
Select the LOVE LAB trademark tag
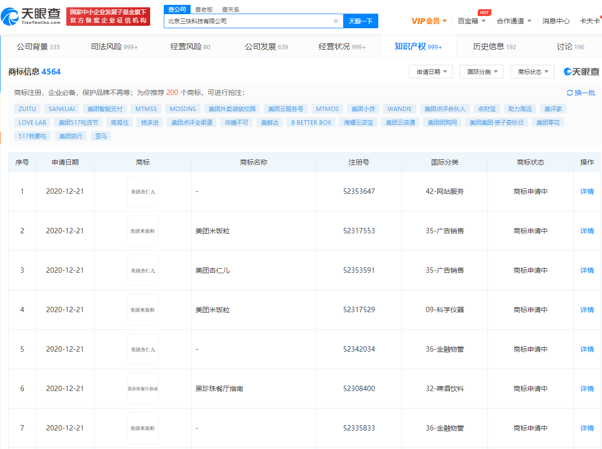(x=32, y=122)
